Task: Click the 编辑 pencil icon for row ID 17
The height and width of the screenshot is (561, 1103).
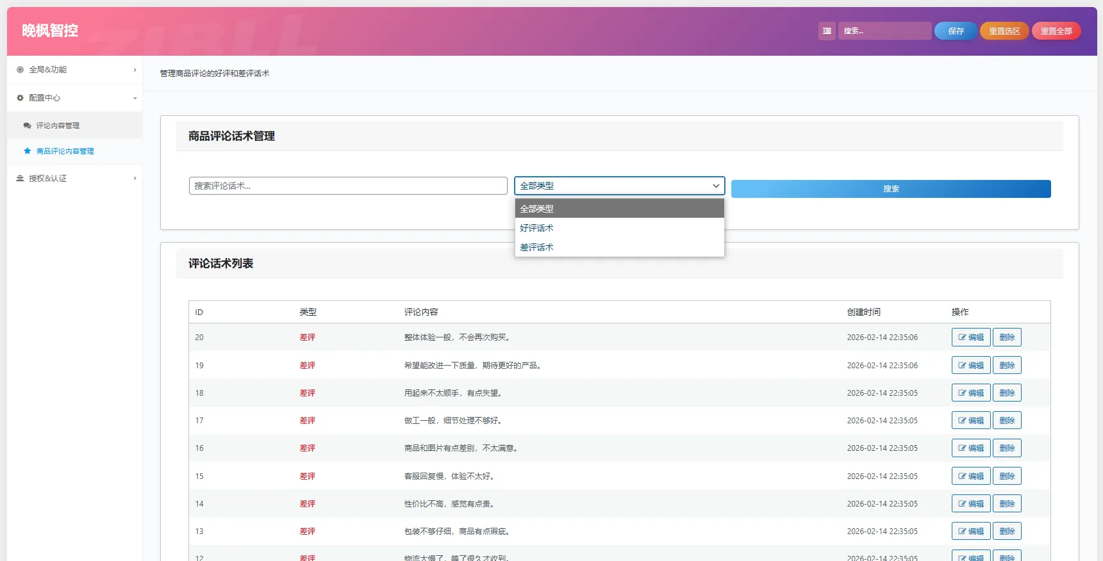Action: click(962, 421)
